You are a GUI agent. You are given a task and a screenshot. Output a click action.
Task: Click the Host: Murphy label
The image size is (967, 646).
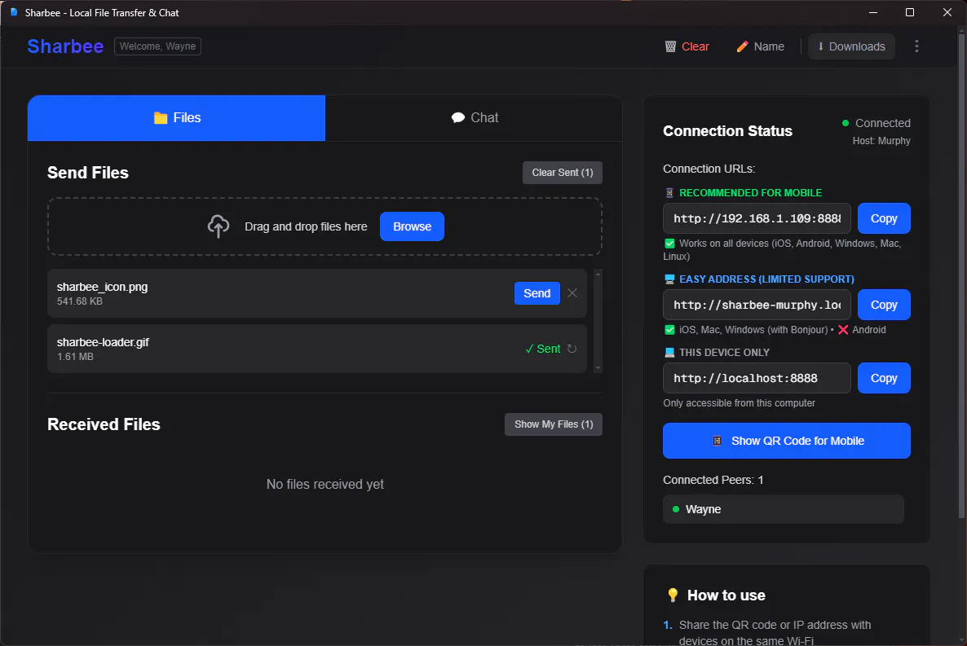881,141
